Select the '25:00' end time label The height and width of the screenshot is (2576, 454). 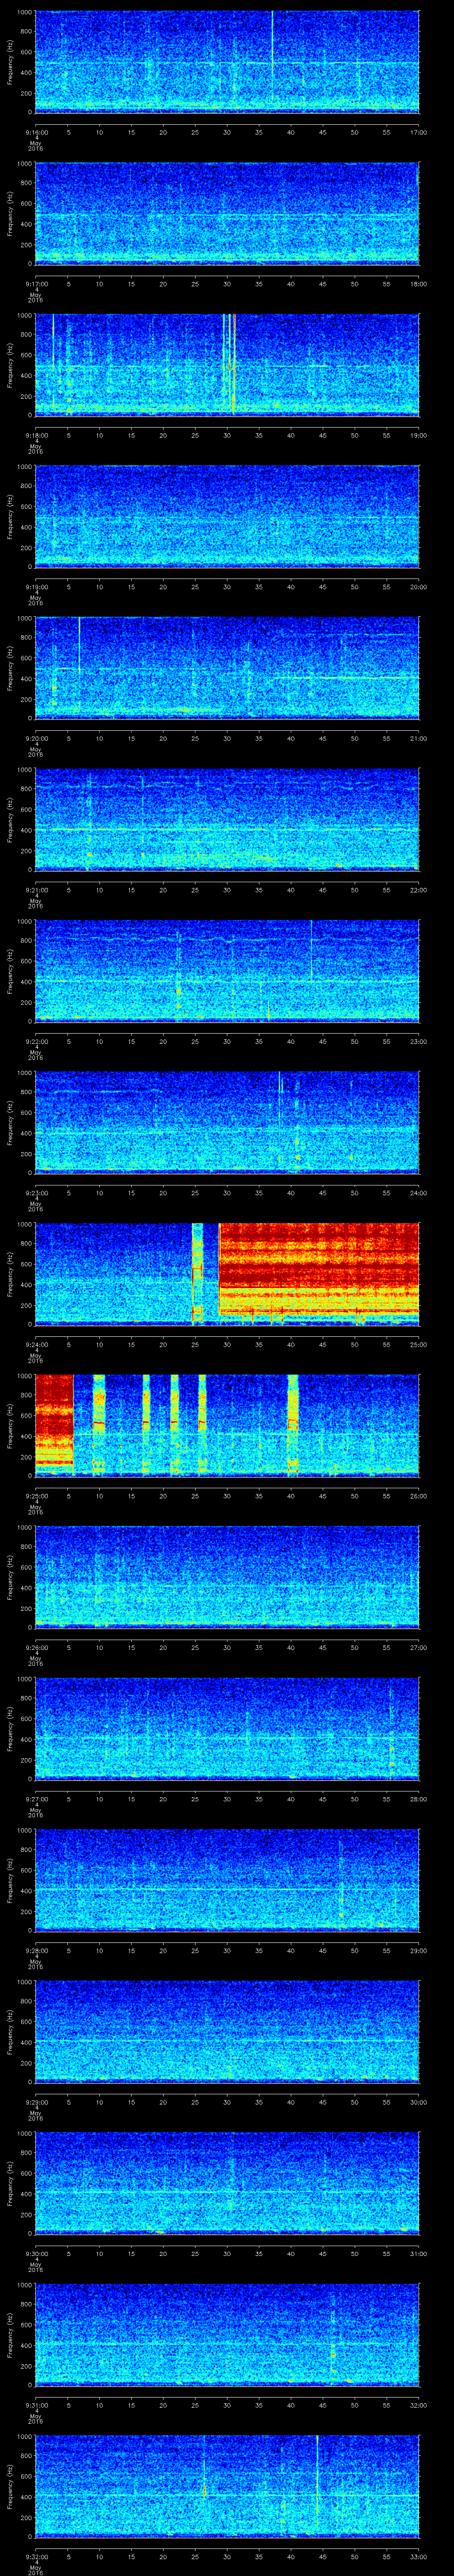tap(418, 1344)
